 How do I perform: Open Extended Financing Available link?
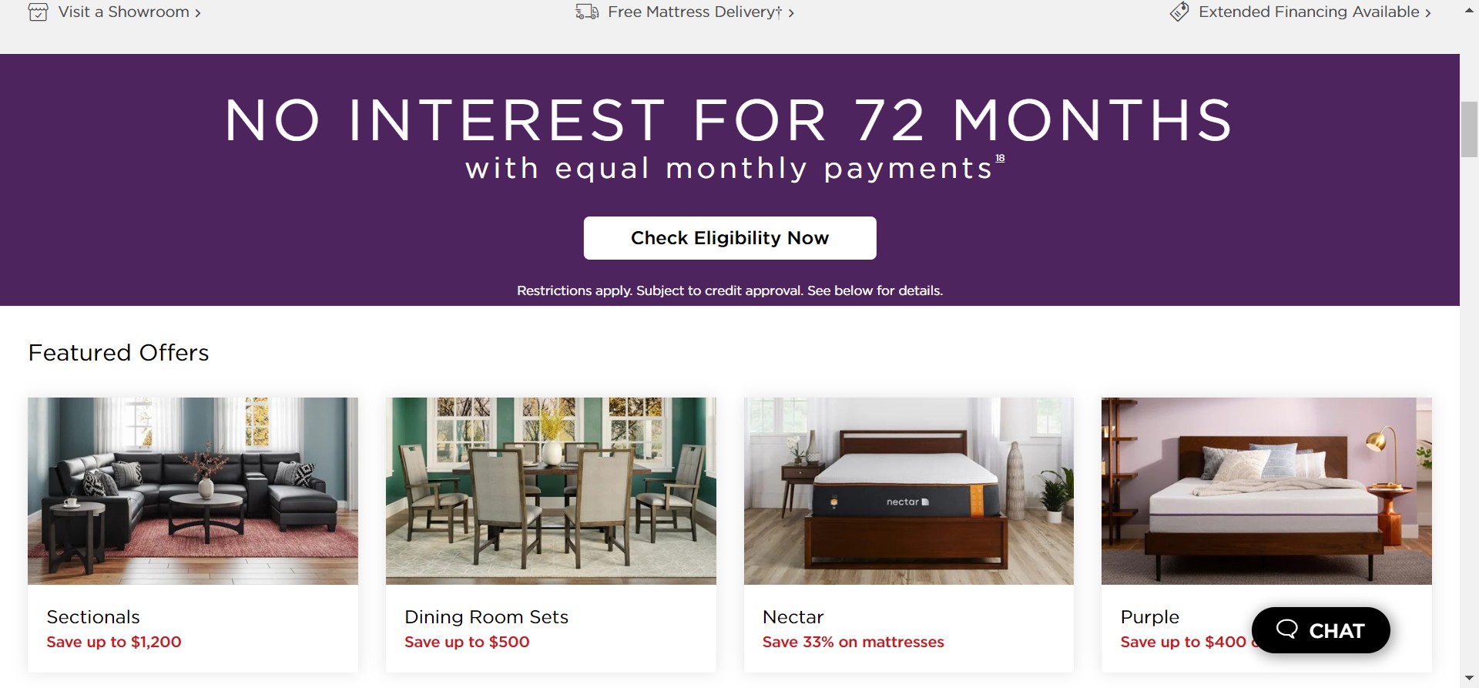tap(1309, 12)
